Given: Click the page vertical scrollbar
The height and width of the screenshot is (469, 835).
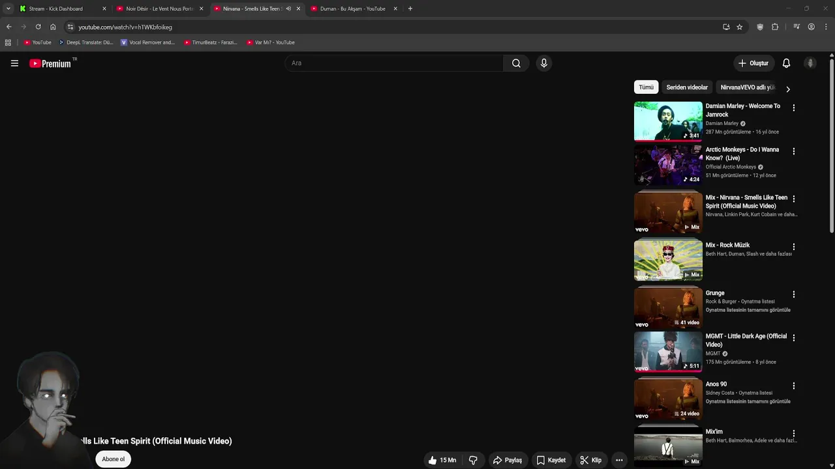Looking at the screenshot, I should (x=832, y=146).
